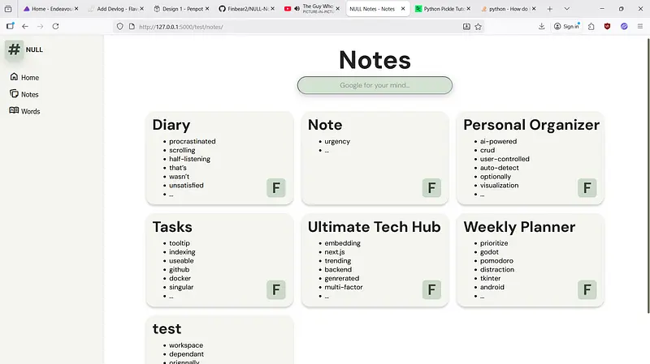
Task: Bookmark this page with star icon
Action: point(479,26)
